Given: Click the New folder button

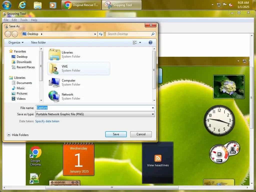Looking at the screenshot, I should pyautogui.click(x=38, y=42).
